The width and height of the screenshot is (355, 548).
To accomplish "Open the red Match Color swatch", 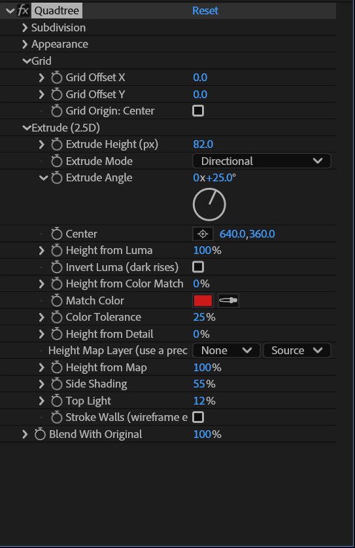I will point(203,301).
